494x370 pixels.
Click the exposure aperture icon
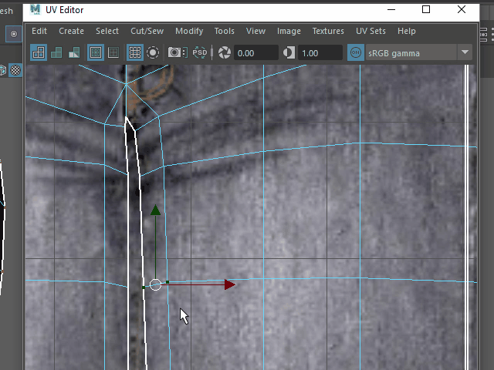(225, 52)
